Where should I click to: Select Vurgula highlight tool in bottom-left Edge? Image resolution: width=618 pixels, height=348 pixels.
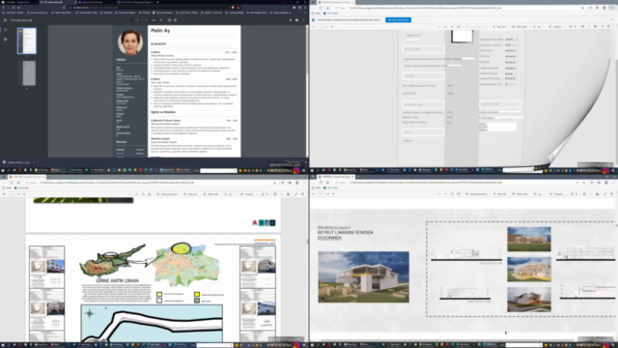(x=246, y=194)
